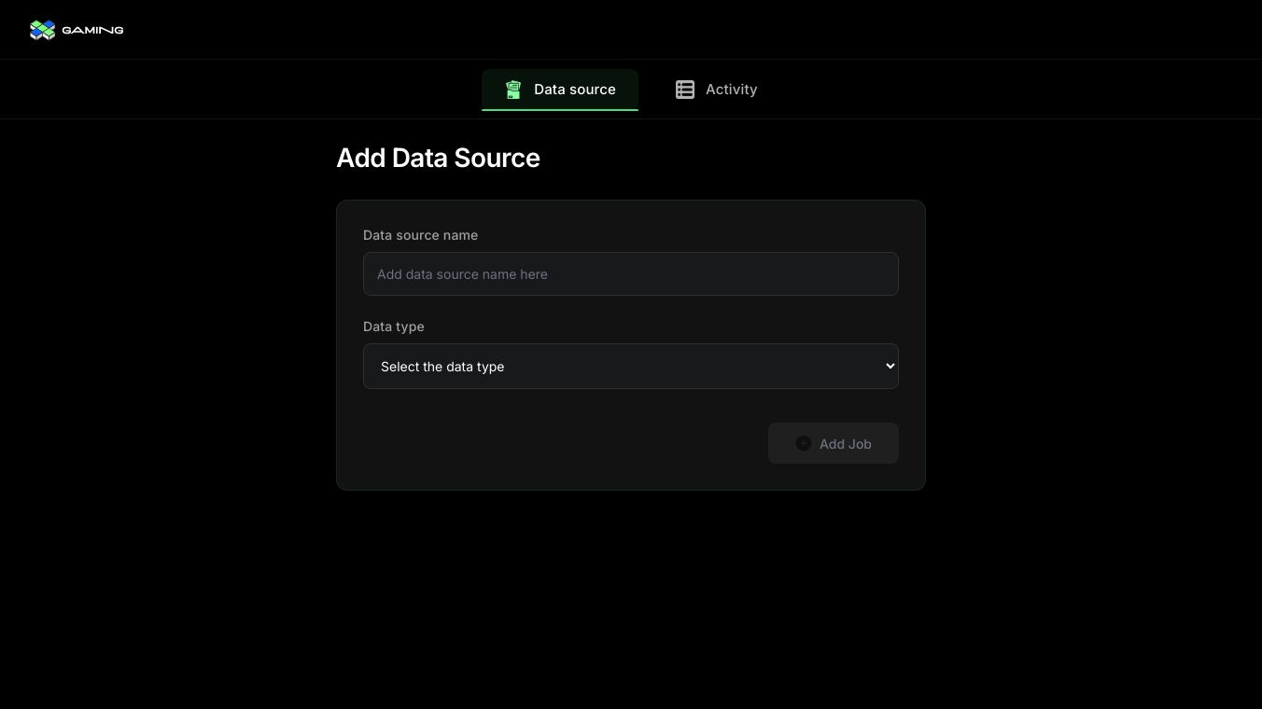Viewport: 1262px width, 709px height.
Task: Click the "Data source name" field label
Action: point(420,235)
